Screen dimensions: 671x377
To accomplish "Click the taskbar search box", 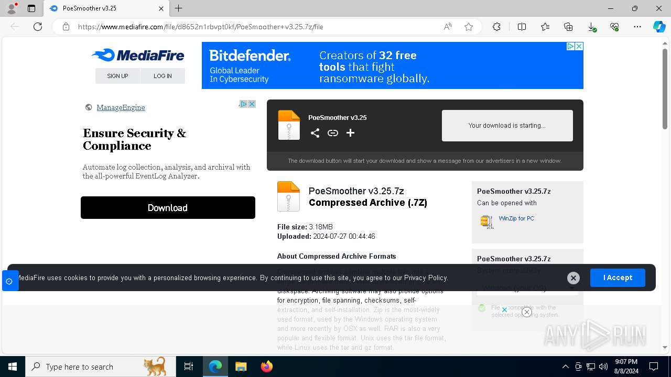I will 100,367.
